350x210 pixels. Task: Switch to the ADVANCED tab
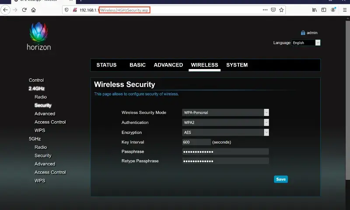point(168,65)
